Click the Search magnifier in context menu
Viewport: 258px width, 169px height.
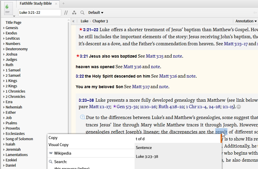coord(51,162)
